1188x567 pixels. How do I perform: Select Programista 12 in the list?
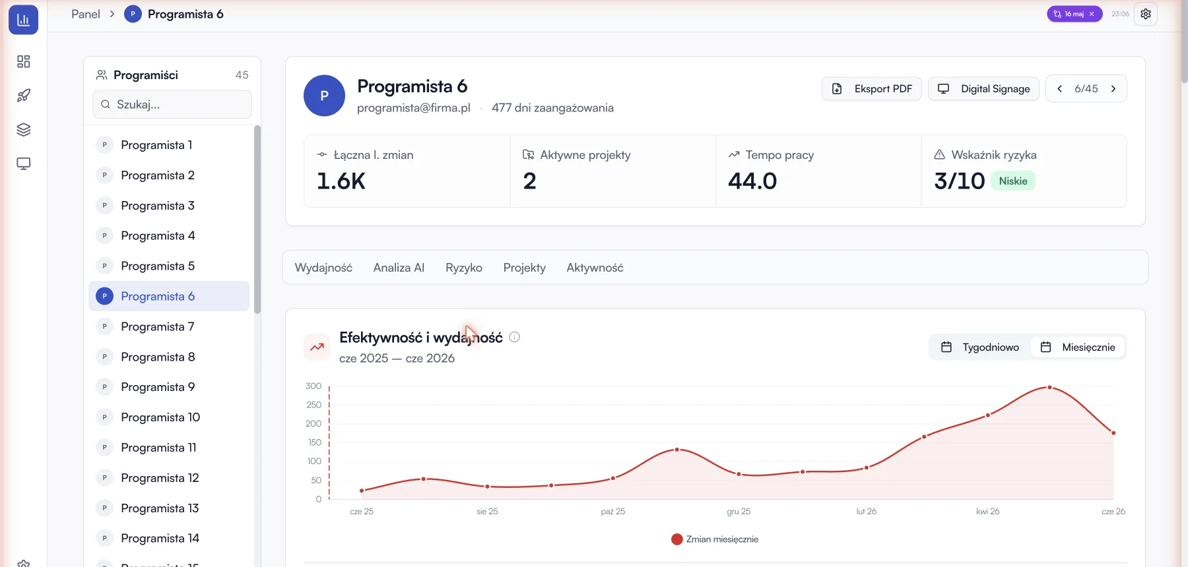(x=169, y=478)
